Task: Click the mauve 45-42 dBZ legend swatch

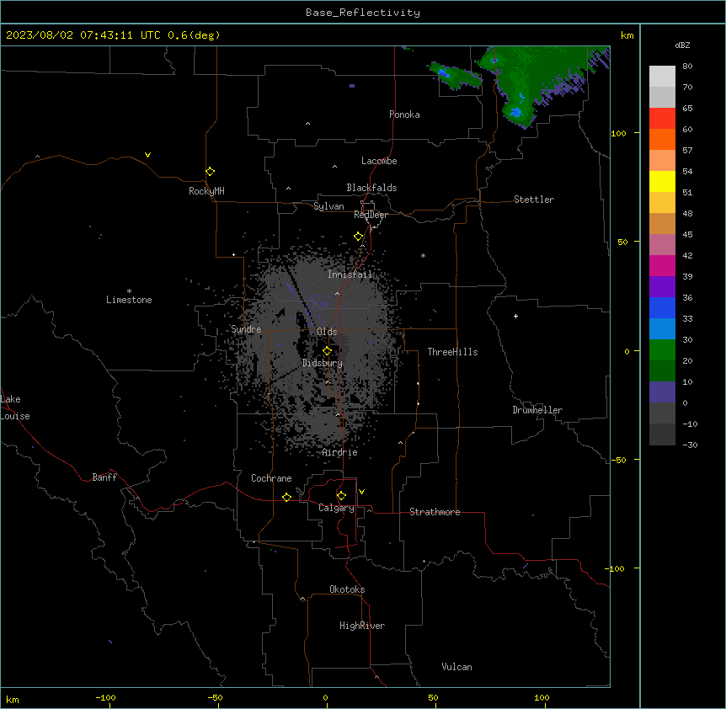Action: coord(662,244)
